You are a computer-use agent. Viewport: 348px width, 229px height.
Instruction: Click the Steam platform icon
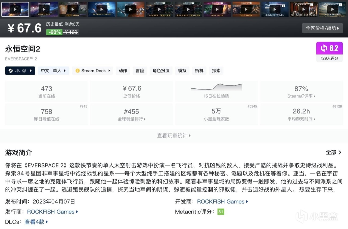(x=10, y=71)
